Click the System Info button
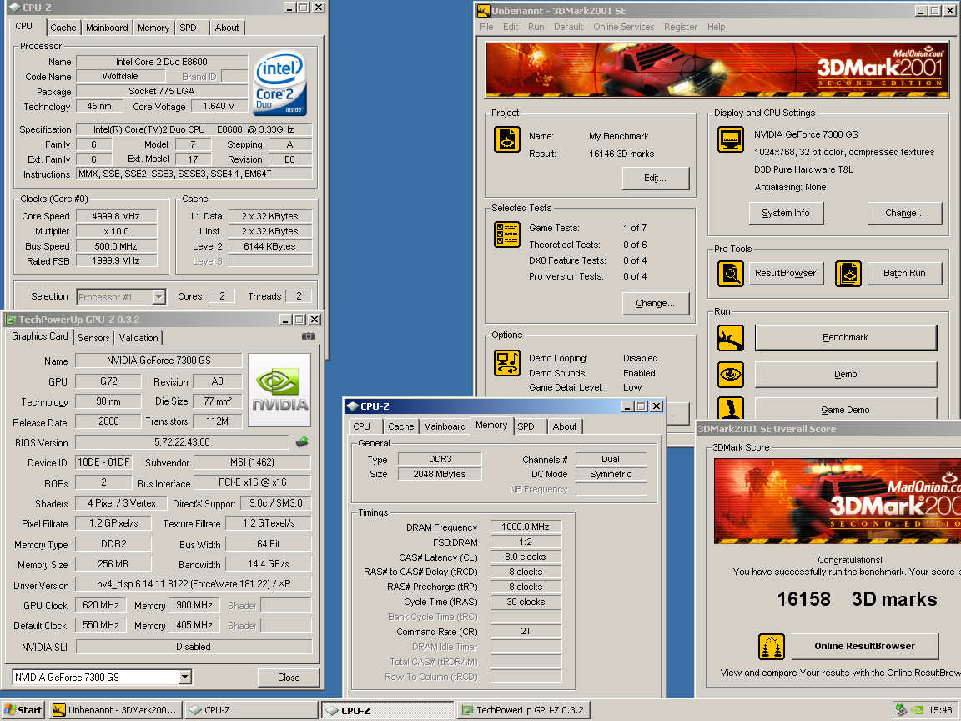This screenshot has height=721, width=961. point(786,213)
